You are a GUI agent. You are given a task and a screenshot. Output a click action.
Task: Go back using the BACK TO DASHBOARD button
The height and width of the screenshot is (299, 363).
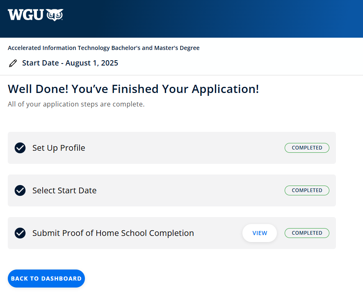coord(46,279)
